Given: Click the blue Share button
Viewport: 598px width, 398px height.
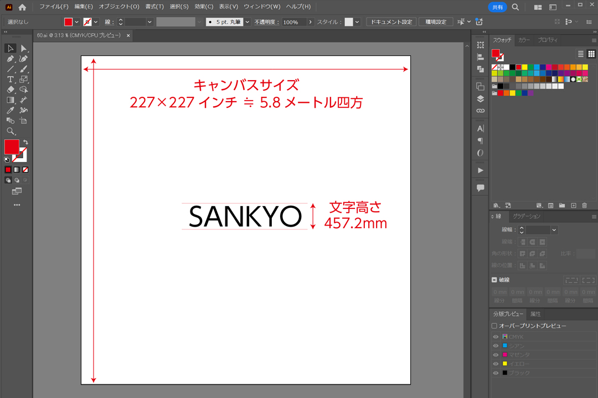Looking at the screenshot, I should click(x=497, y=7).
